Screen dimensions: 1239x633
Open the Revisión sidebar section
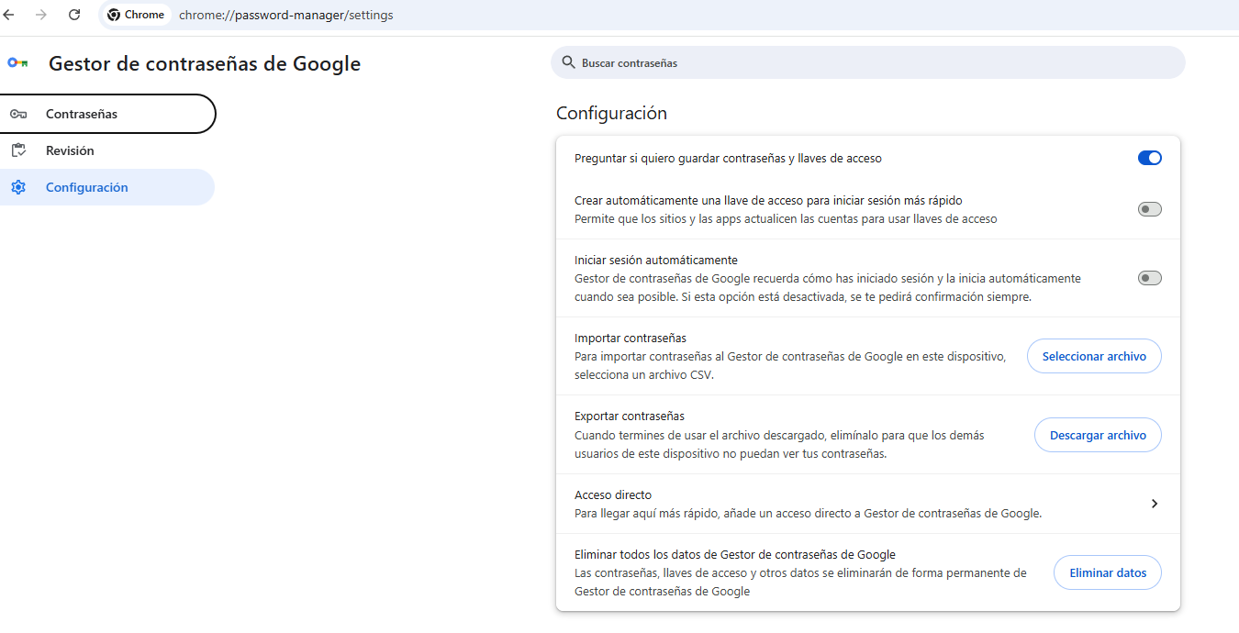click(x=107, y=150)
